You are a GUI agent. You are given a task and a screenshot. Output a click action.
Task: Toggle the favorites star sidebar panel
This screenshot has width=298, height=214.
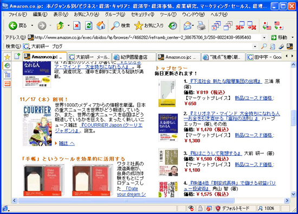click(7, 57)
